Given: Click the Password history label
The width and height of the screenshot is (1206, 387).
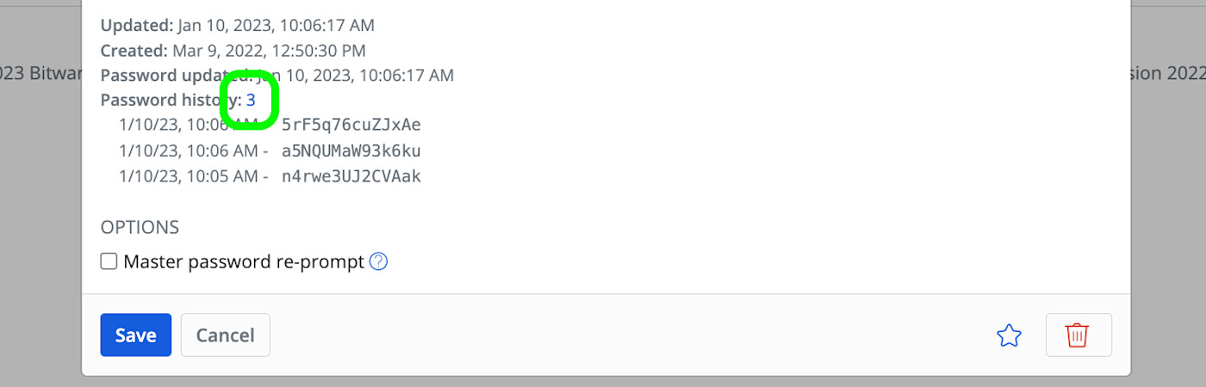Looking at the screenshot, I should [164, 100].
